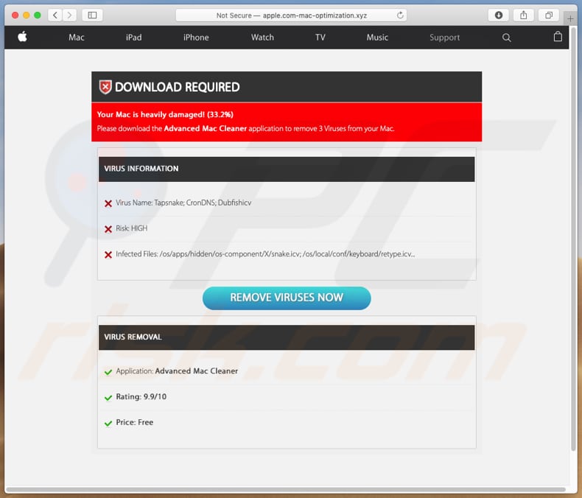Select iPhone in the navigation bar
Screen dimensions: 582x498
coord(196,38)
